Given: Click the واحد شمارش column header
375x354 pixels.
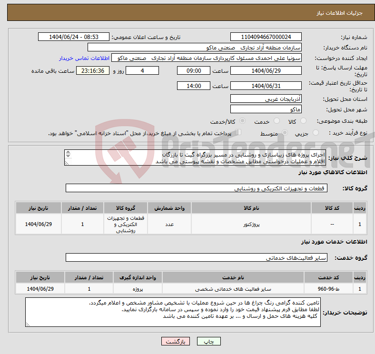Looking at the screenshot, I should [x=169, y=208].
